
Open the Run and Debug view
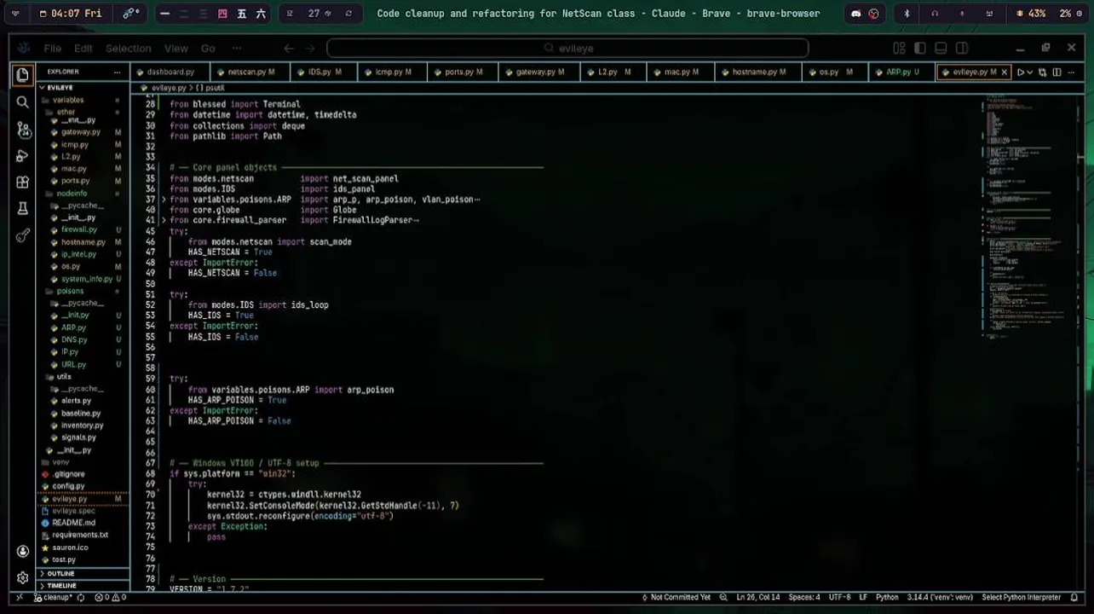click(22, 156)
